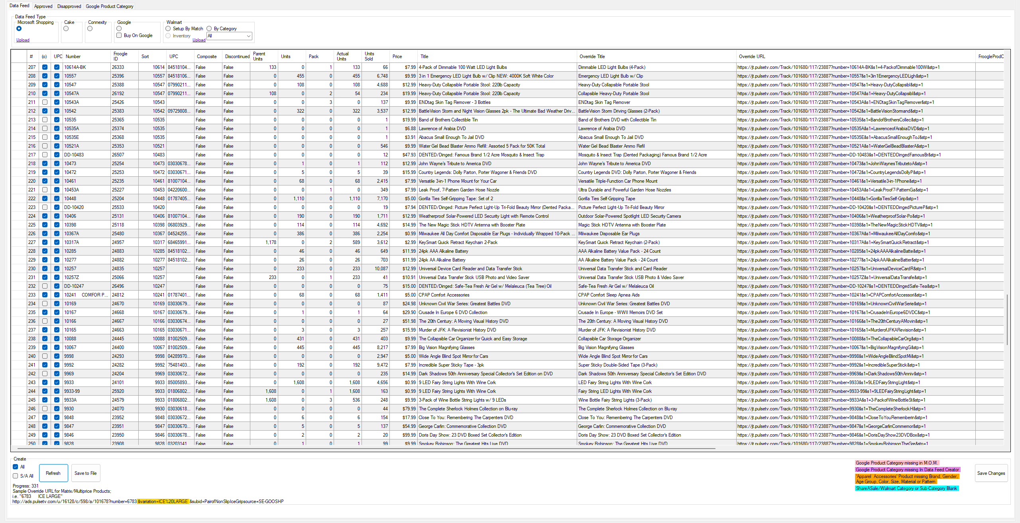
Task: Click the Walmart Upload link
Action: coord(199,40)
